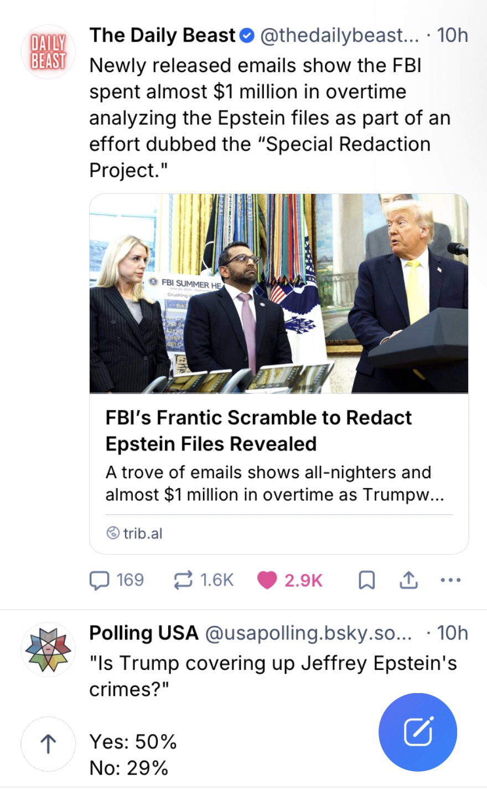
Task: Open the article preview photo
Action: coord(279,293)
